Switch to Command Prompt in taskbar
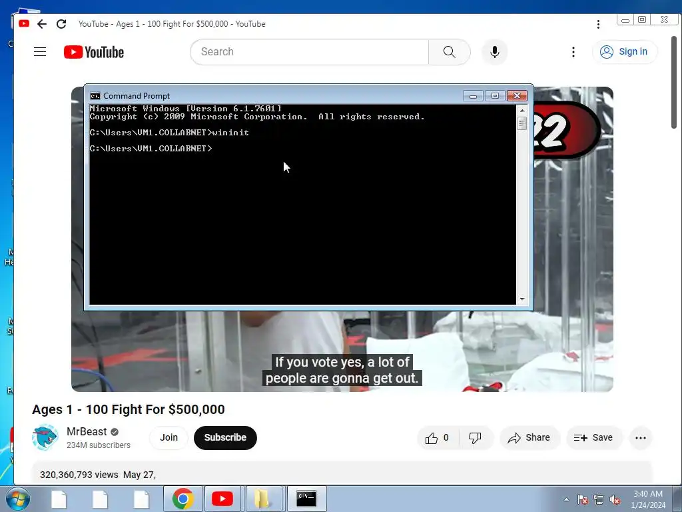Screen dimensions: 682x512 pos(306,499)
